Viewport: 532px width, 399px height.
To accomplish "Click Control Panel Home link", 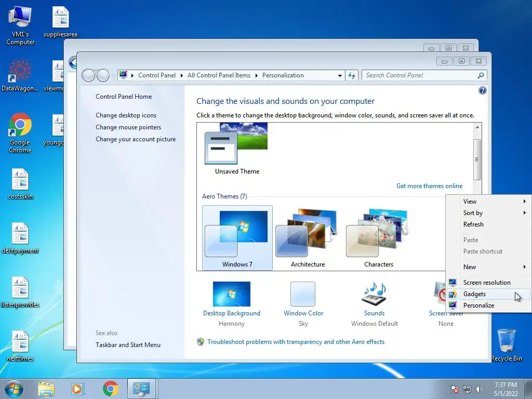I will tap(124, 96).
